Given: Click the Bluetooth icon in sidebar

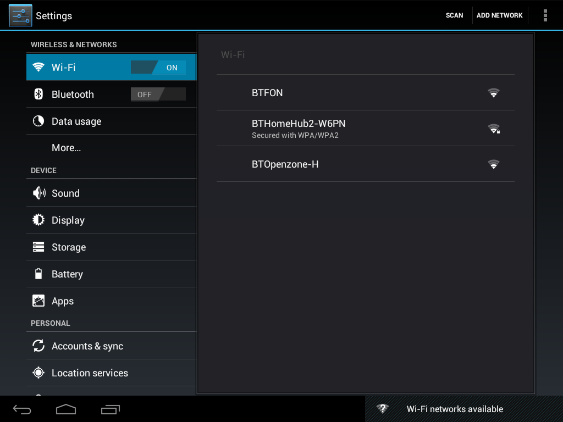Looking at the screenshot, I should pyautogui.click(x=38, y=94).
